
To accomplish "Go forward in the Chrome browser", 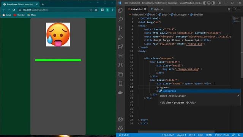I will (x=9, y=10).
